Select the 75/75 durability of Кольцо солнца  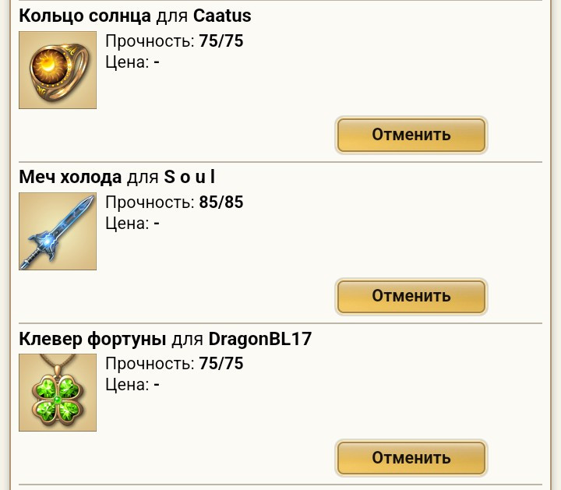point(221,41)
